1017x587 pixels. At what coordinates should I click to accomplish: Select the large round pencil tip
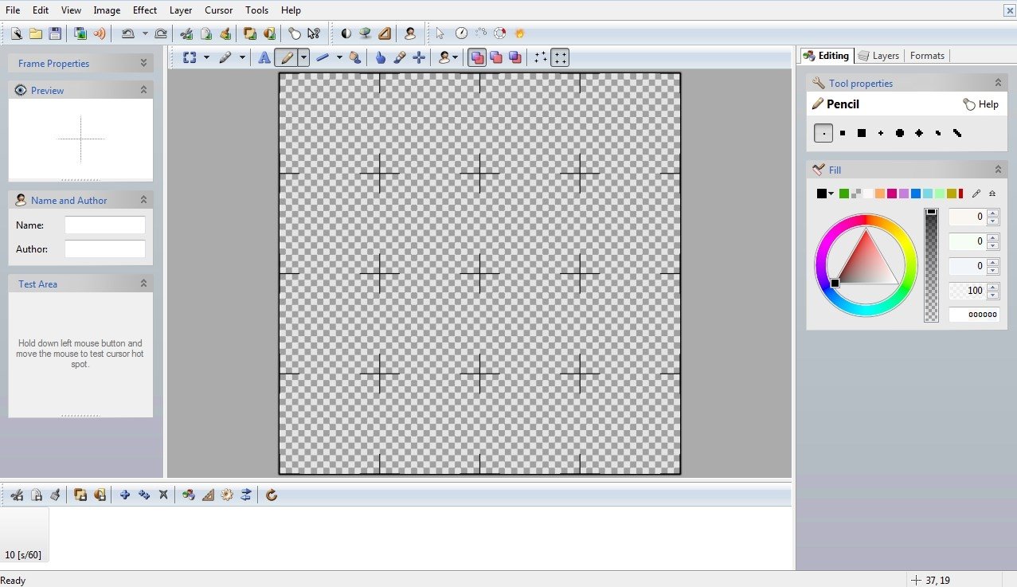tap(900, 133)
